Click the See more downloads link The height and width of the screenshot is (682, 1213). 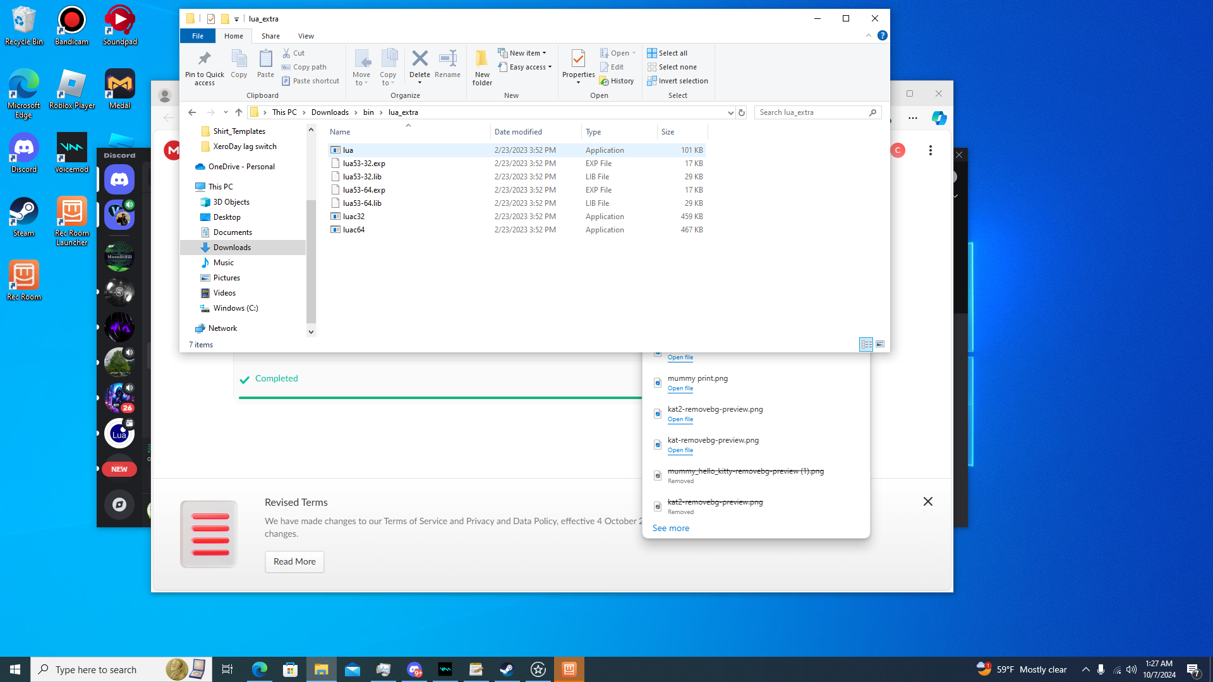(x=670, y=528)
